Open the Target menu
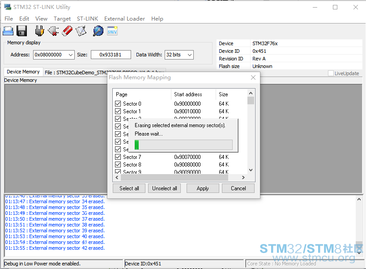 click(62, 19)
